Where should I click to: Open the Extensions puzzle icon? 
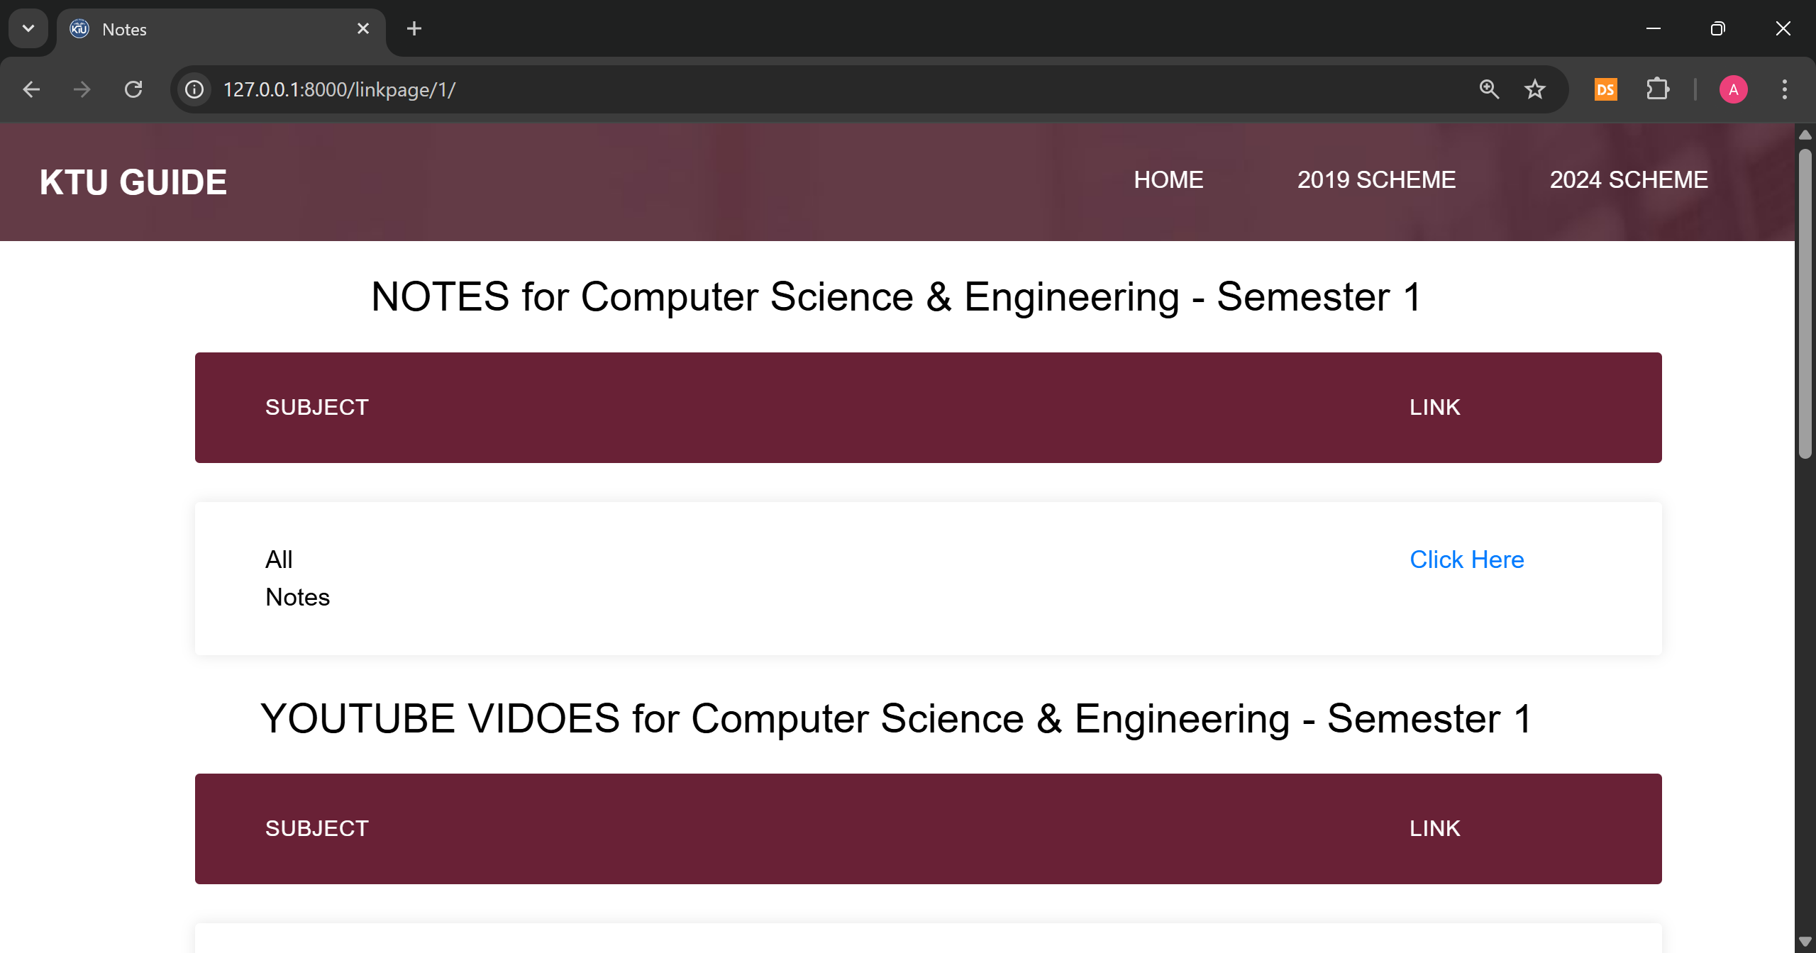[1657, 89]
